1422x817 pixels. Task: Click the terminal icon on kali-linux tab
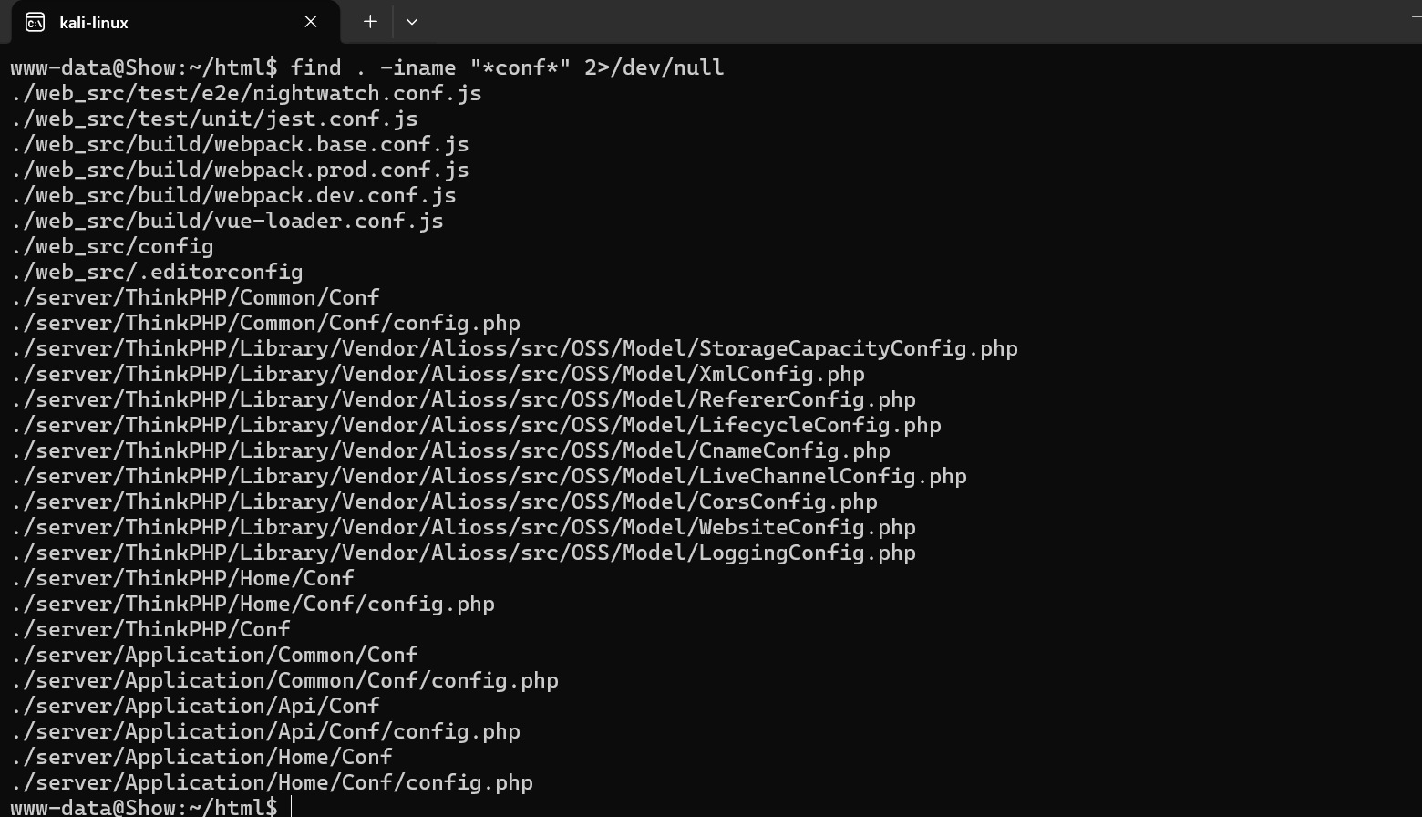(35, 22)
